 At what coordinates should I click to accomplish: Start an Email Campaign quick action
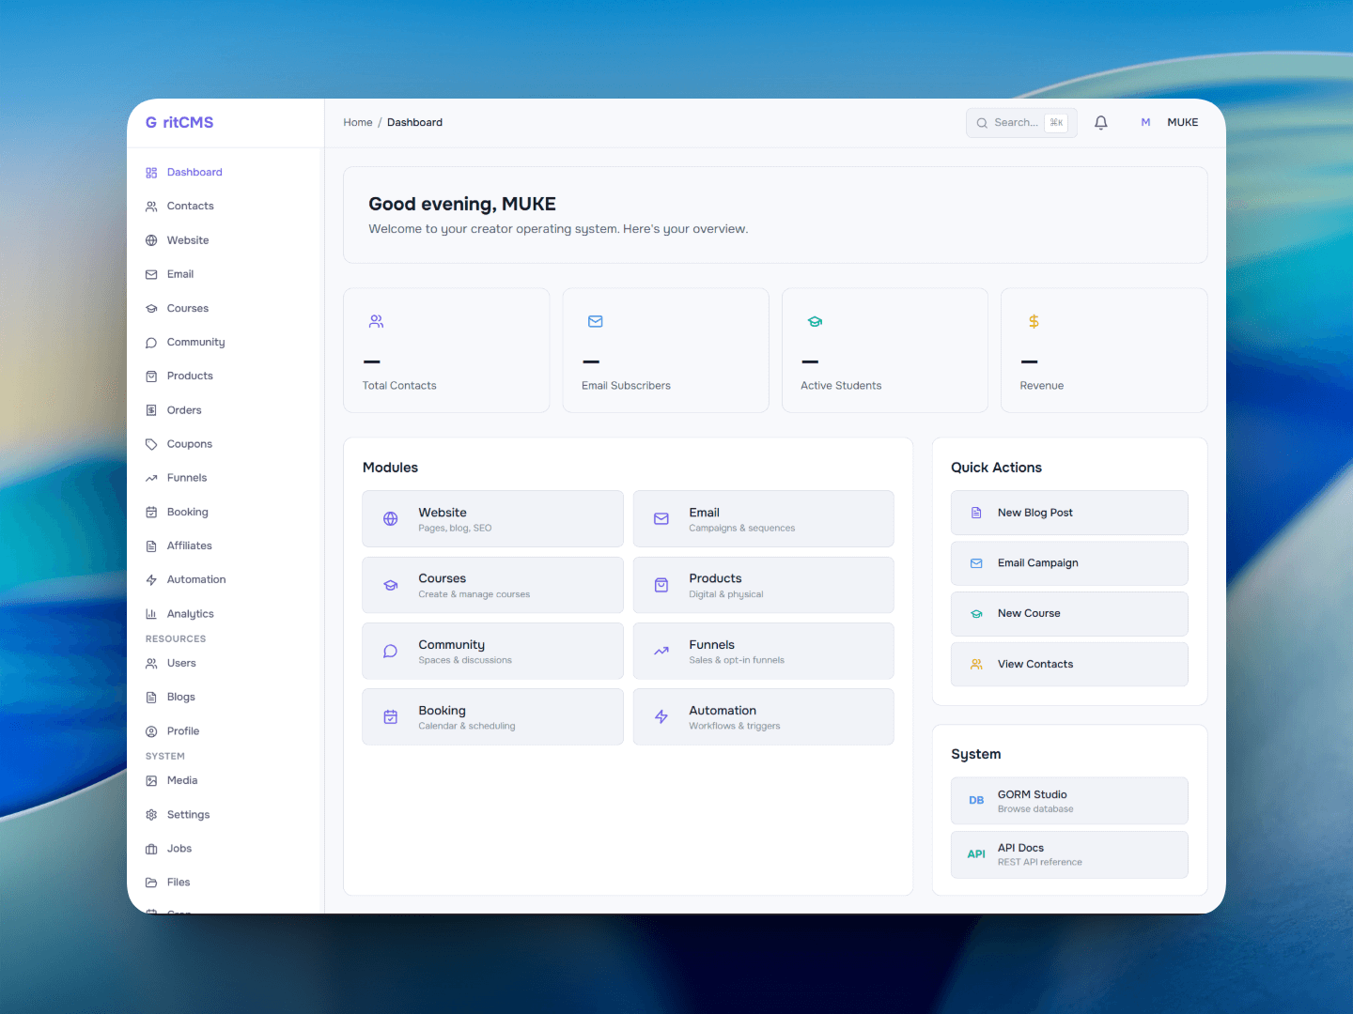point(1069,563)
